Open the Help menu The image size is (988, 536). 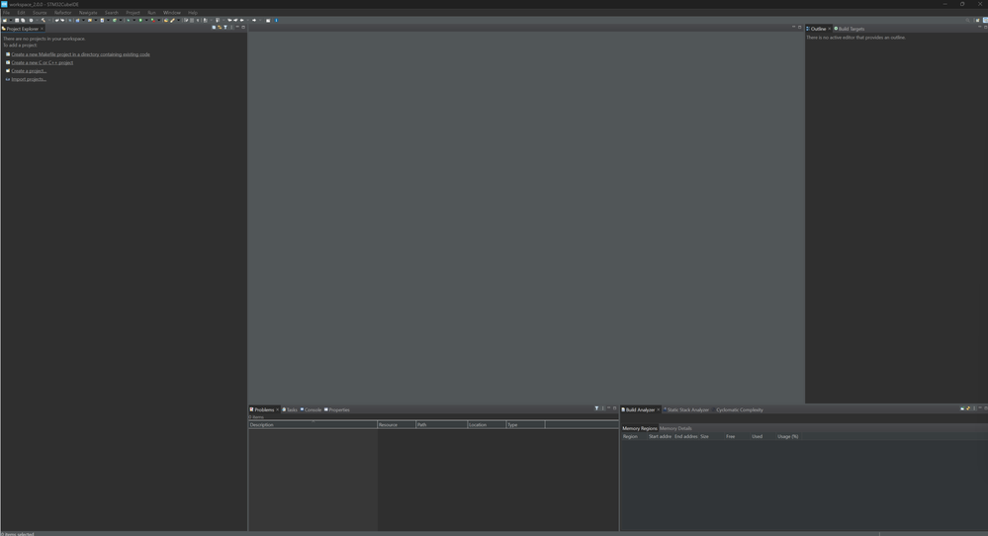(x=193, y=13)
